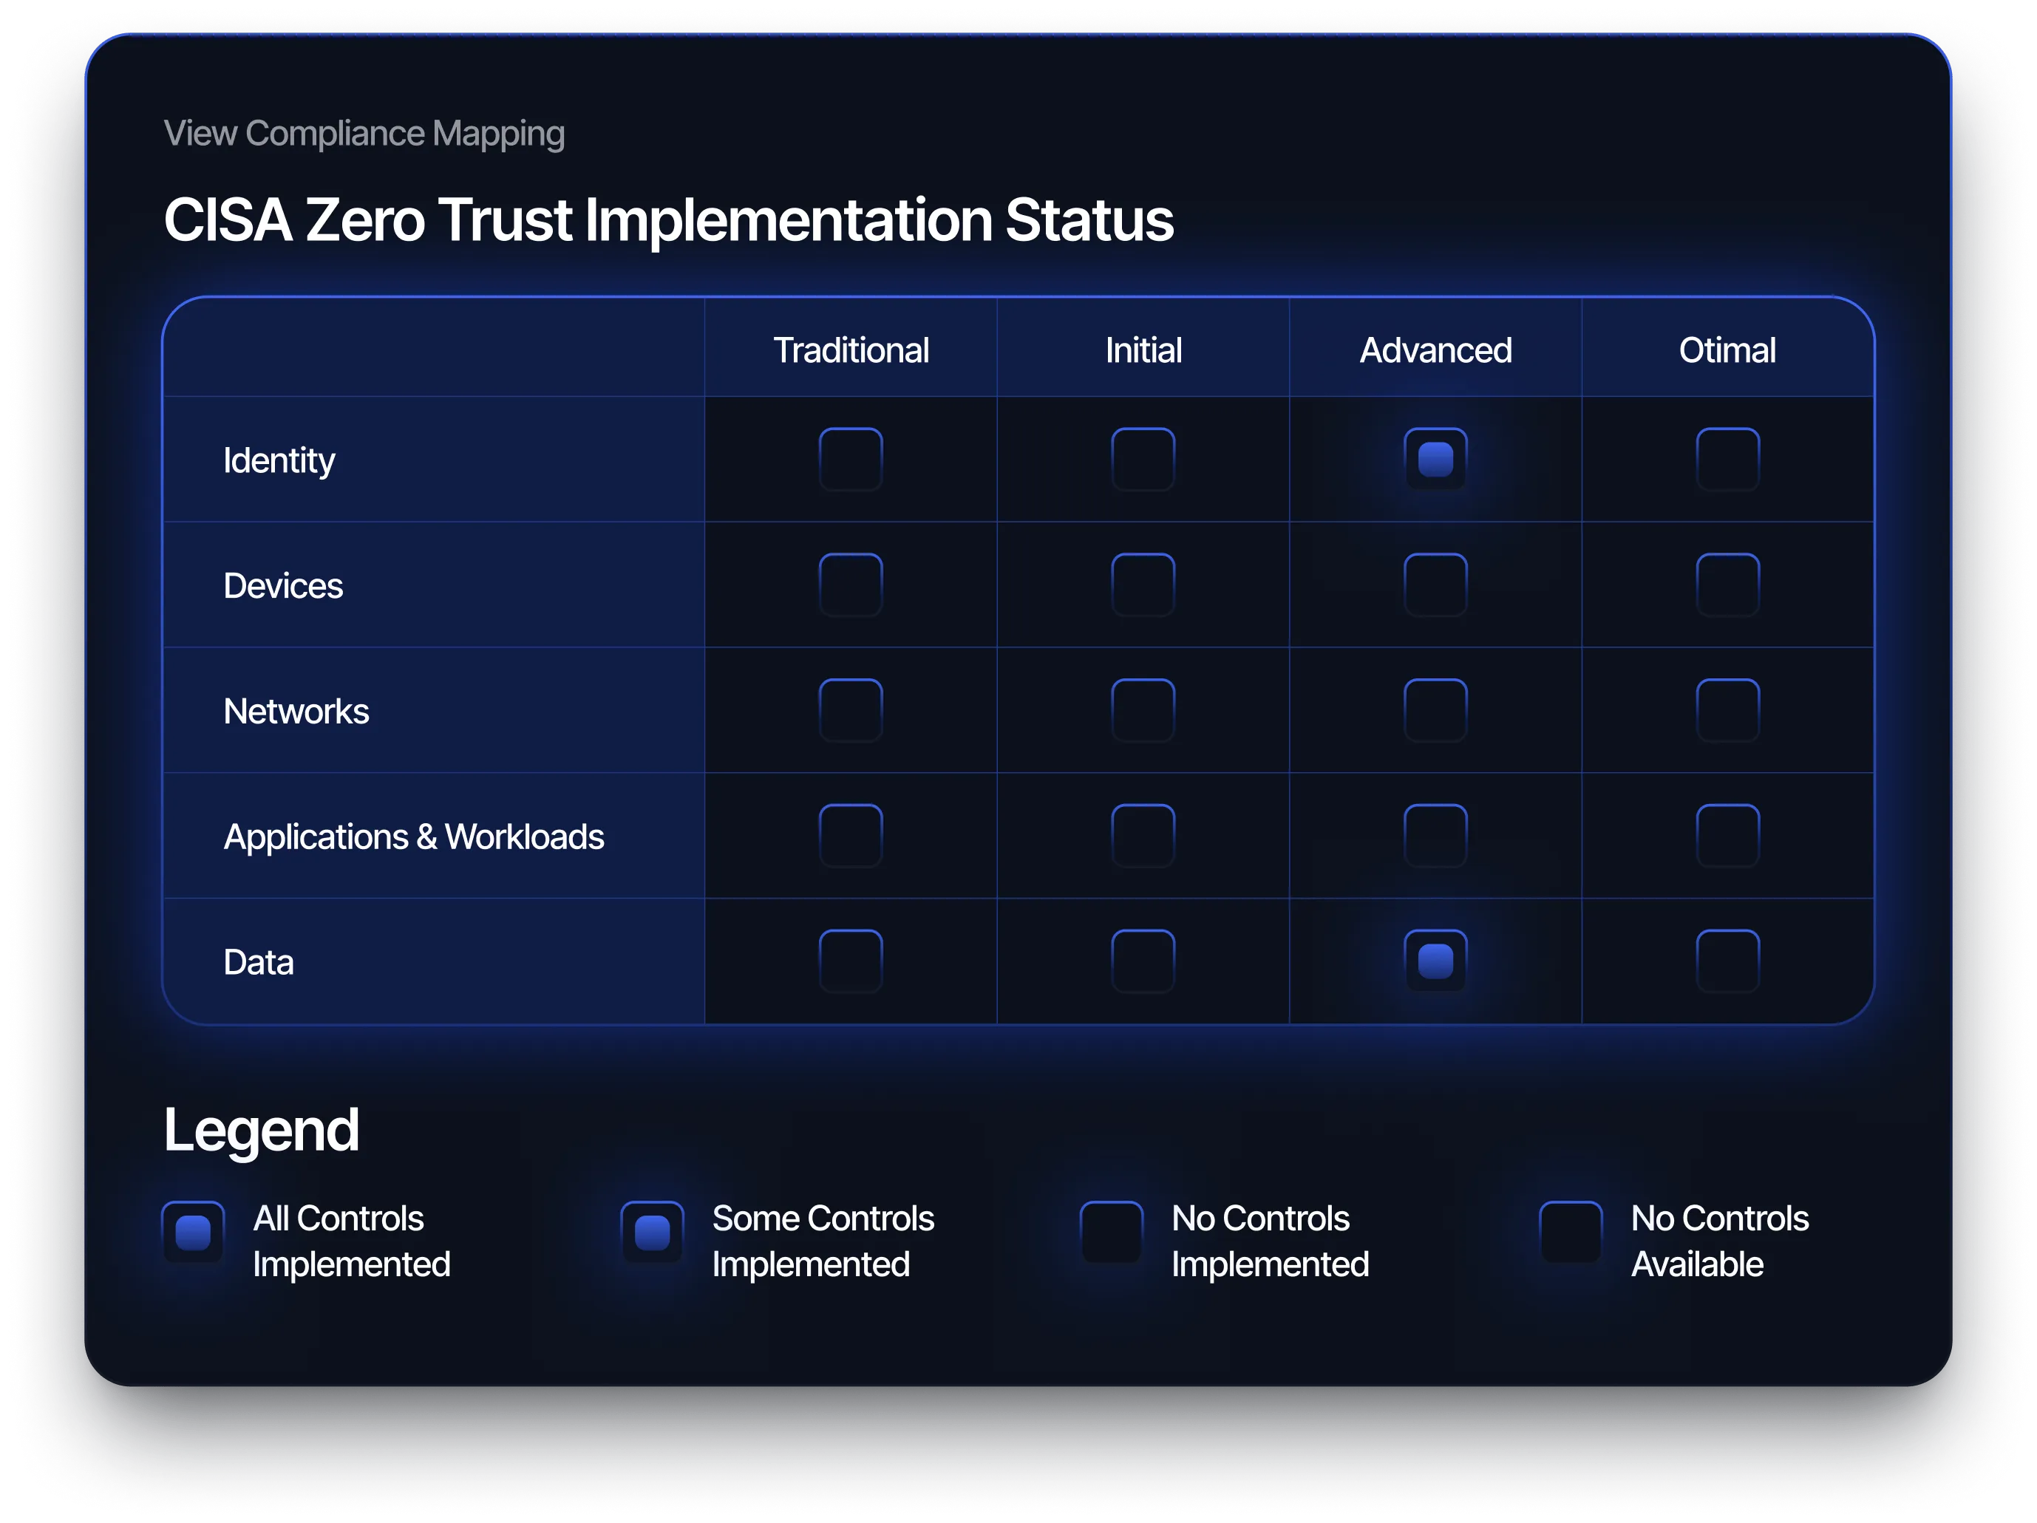
Task: Click the View Compliance Mapping link
Action: pyautogui.click(x=364, y=134)
